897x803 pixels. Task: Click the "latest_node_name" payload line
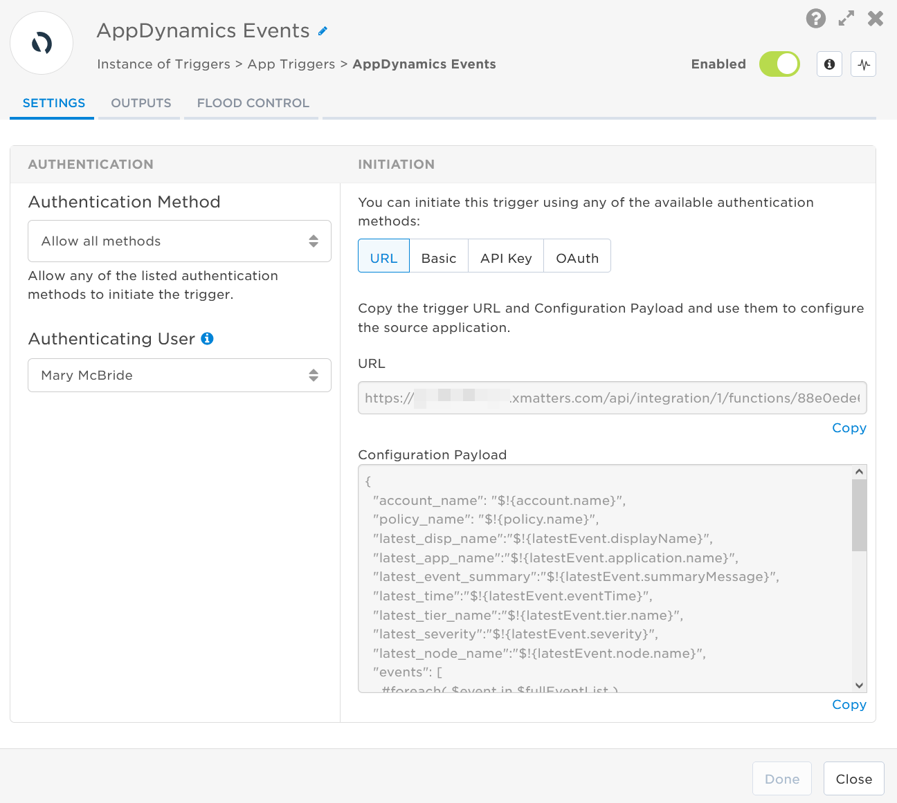(539, 654)
